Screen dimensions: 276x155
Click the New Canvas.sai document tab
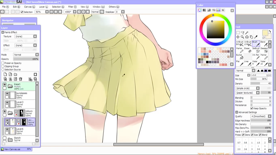tap(13, 149)
